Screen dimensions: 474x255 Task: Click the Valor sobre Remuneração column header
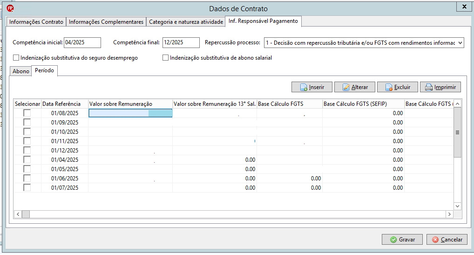pos(130,104)
